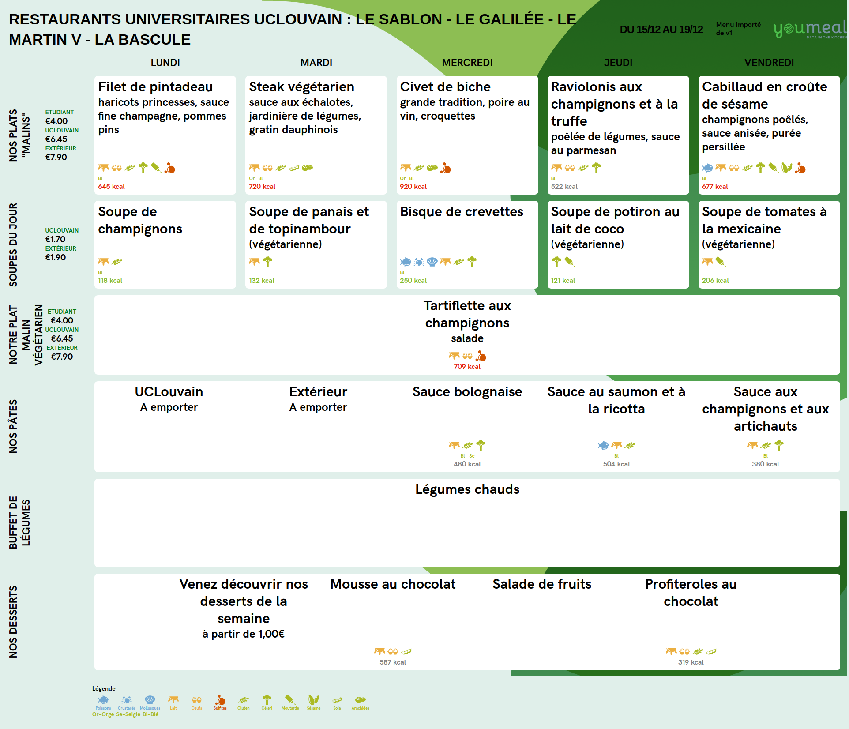This screenshot has width=849, height=729.
Task: Click Mousse au chocolat dessert
Action: pos(392,584)
